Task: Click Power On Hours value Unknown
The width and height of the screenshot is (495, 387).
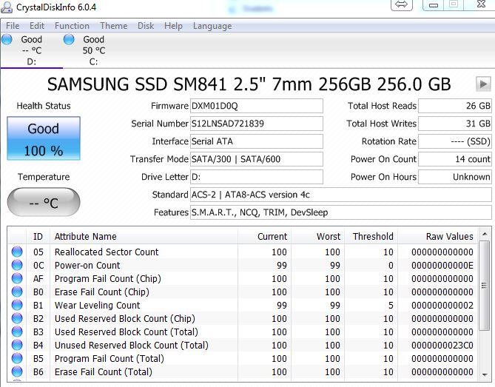Action: 455,177
